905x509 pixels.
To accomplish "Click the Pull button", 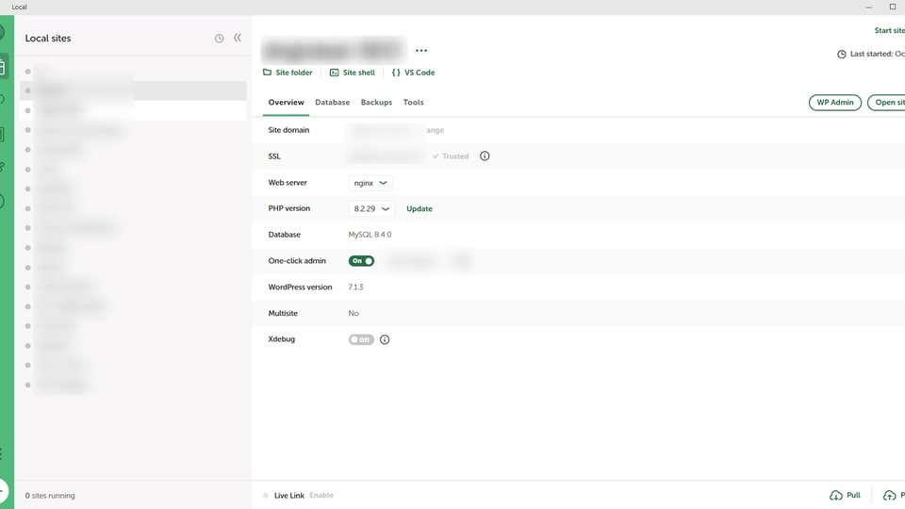I will point(845,495).
